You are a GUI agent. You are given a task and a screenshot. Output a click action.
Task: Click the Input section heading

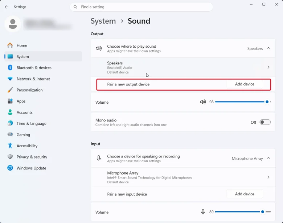(x=95, y=144)
